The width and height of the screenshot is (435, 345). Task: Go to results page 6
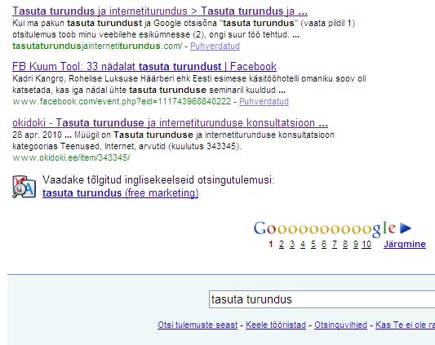324,244
